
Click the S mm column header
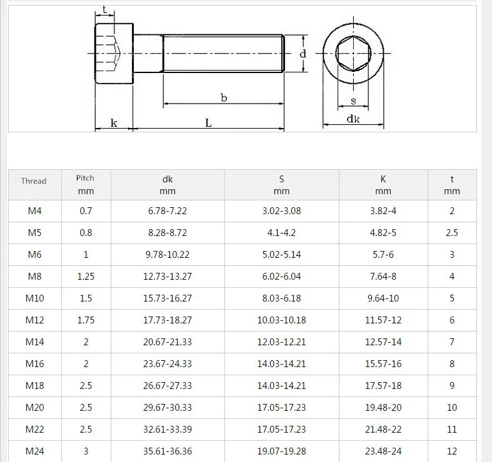pyautogui.click(x=282, y=185)
